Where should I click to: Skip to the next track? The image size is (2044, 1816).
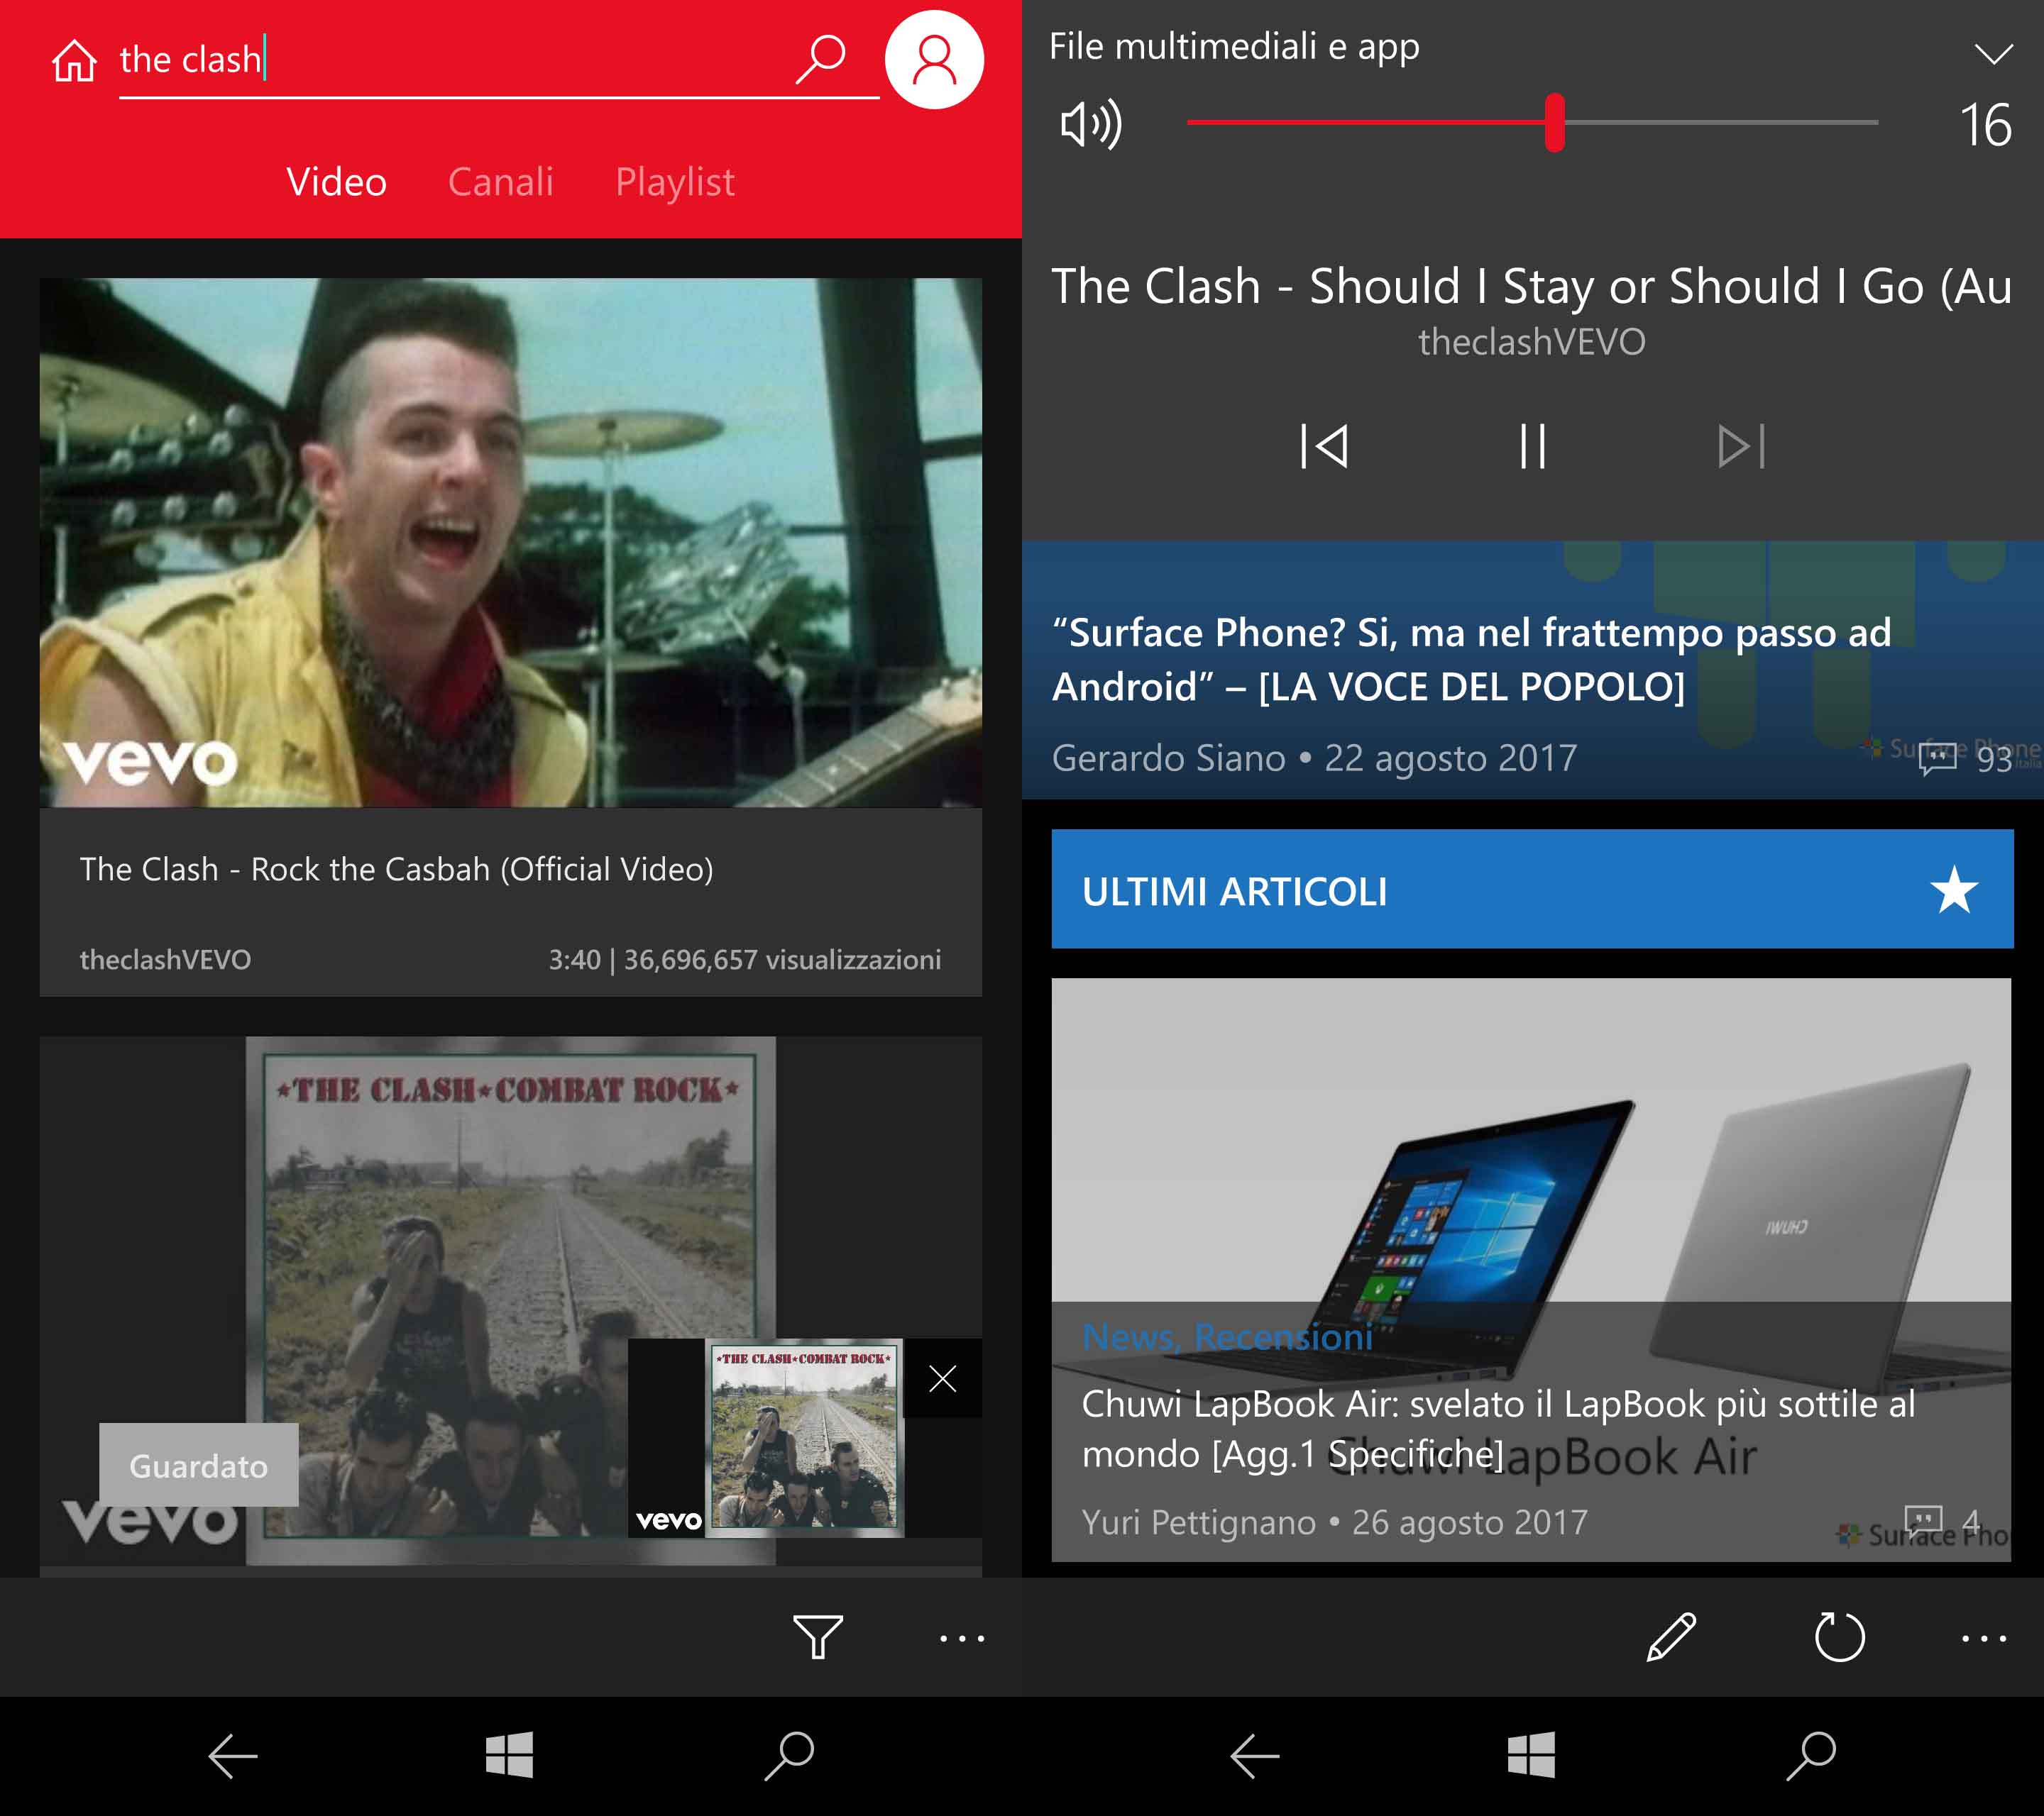tap(1741, 445)
